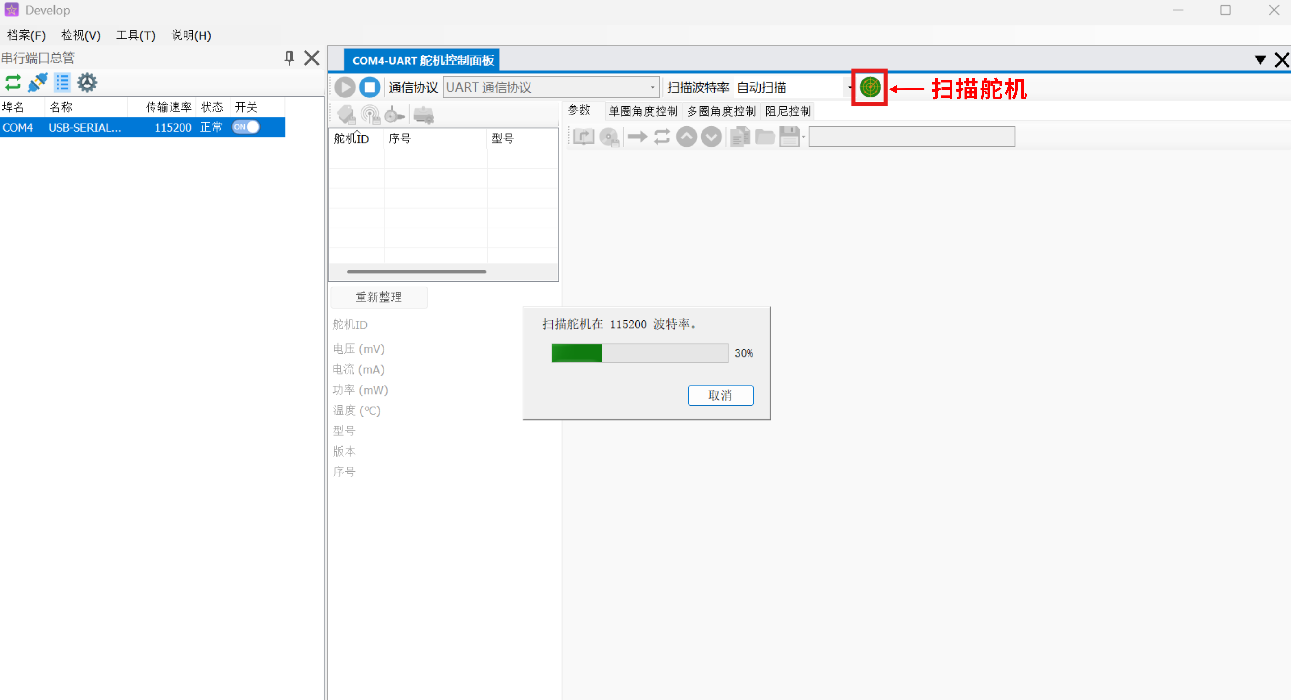Click the blue plug connect icon
1291x700 pixels.
tap(38, 83)
